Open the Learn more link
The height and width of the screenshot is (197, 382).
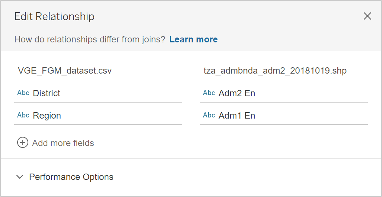tap(193, 39)
